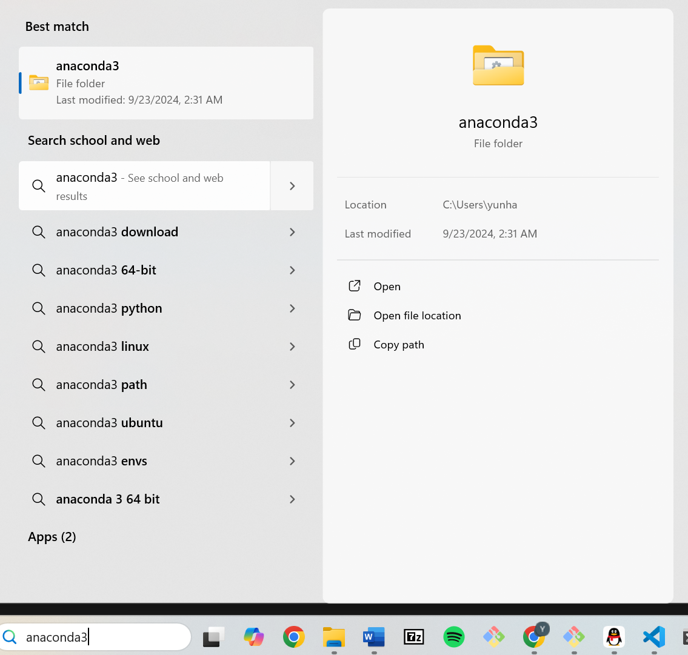
Task: Click 'Open file location' in details pane
Action: pos(417,316)
